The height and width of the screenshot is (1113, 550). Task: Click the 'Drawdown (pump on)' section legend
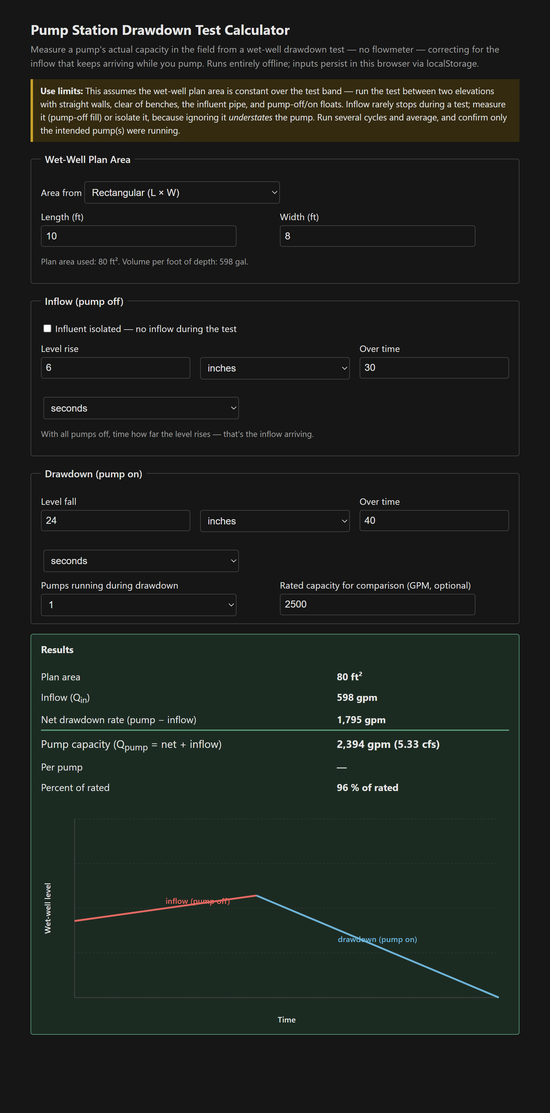click(x=94, y=474)
